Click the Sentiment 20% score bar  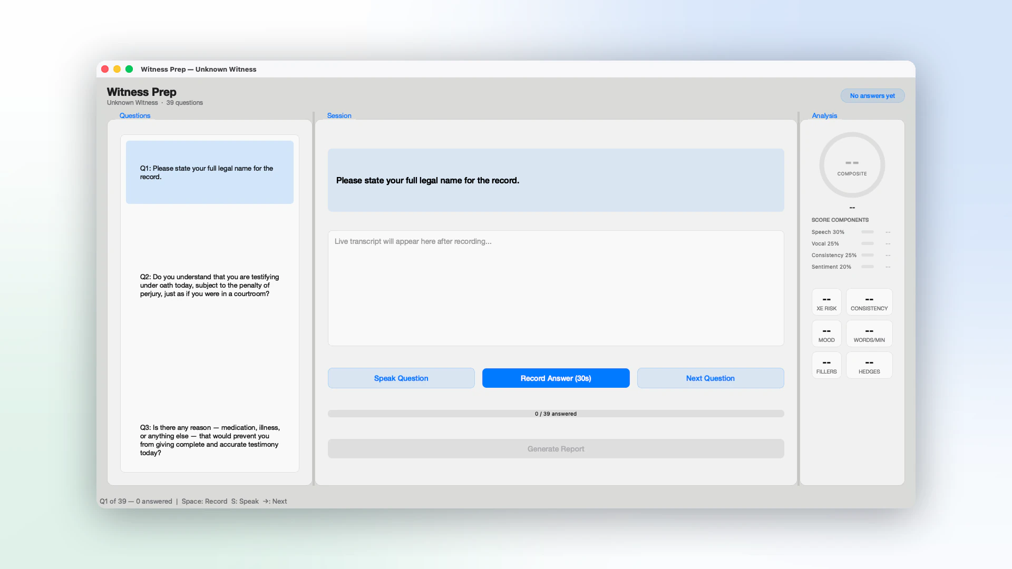click(x=868, y=267)
